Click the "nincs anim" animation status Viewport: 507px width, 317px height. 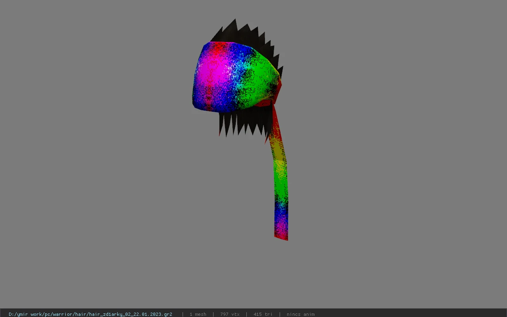pos(301,314)
